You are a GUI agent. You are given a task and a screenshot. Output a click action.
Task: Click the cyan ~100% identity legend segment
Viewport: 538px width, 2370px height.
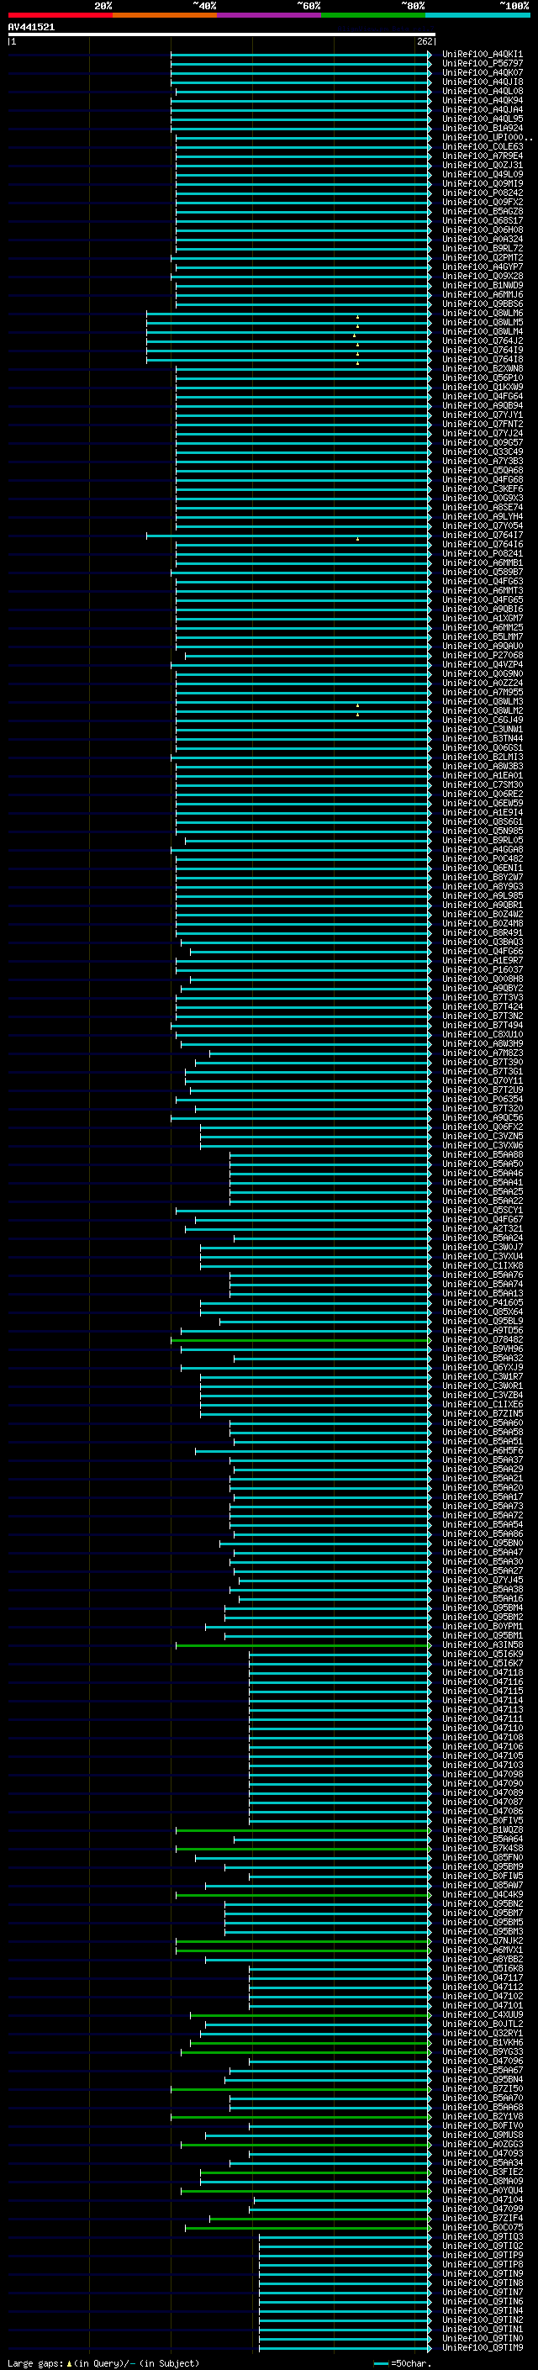click(477, 15)
